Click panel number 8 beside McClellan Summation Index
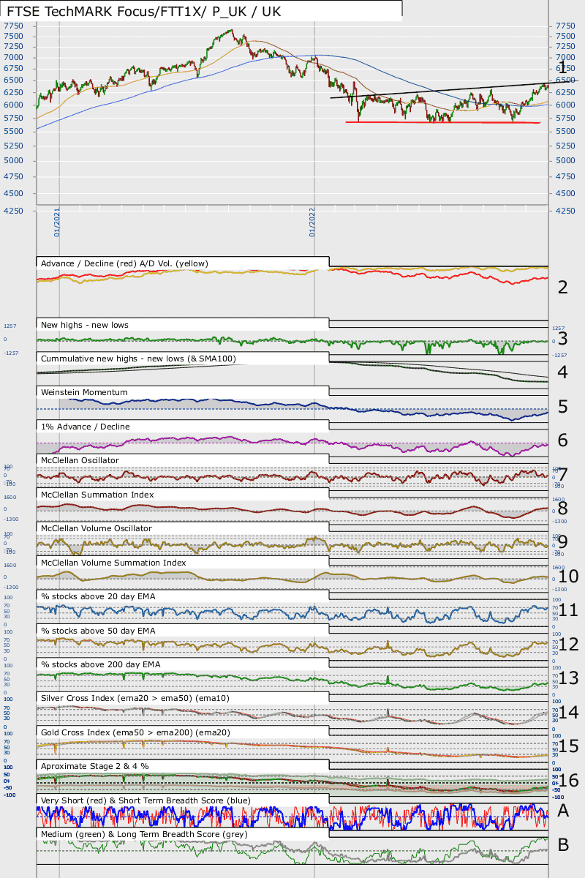This screenshot has width=585, height=878. pyautogui.click(x=562, y=509)
